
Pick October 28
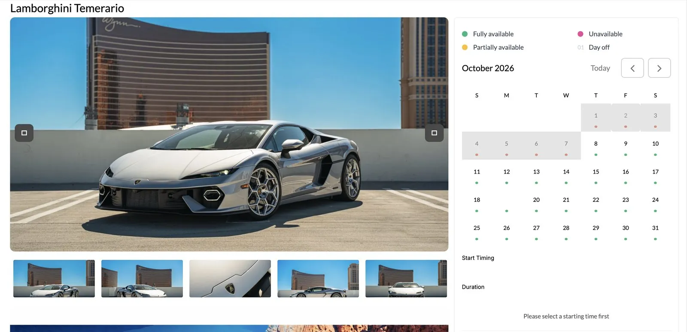coord(566,230)
